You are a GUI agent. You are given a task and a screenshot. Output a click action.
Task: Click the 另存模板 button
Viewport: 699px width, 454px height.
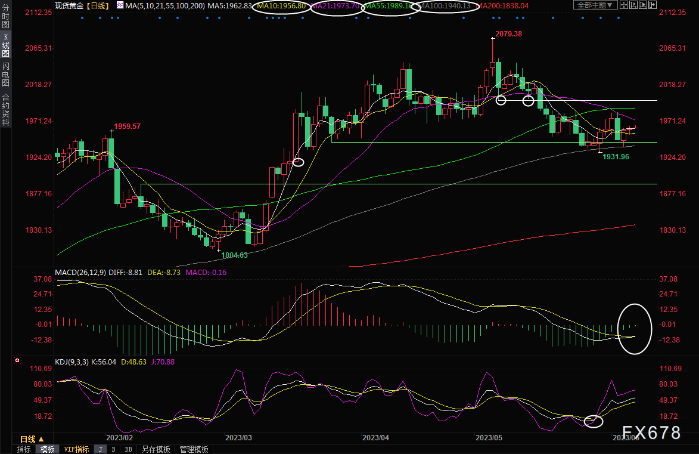click(156, 449)
